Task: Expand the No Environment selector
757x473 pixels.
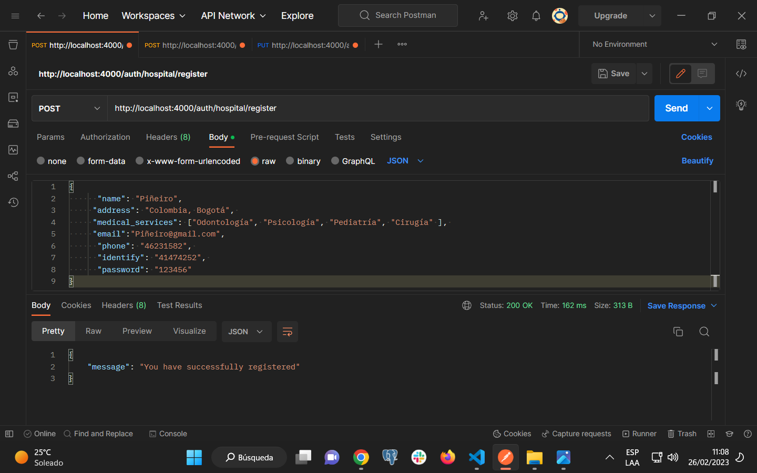Action: 652,44
